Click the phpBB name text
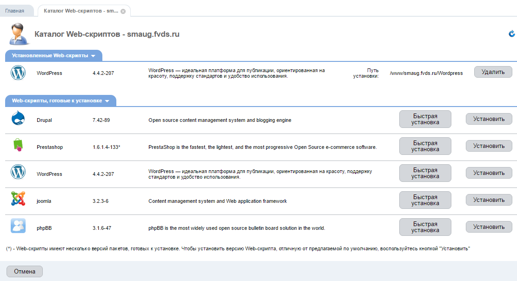517x281 pixels. coord(44,228)
